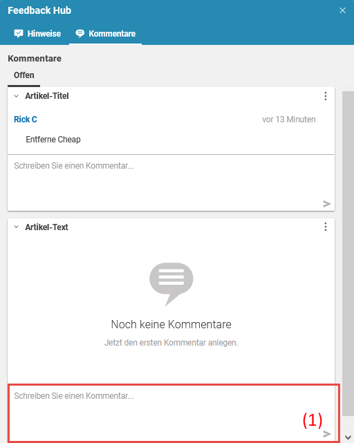Switch to the Hinweise tab
The image size is (354, 443).
37,34
